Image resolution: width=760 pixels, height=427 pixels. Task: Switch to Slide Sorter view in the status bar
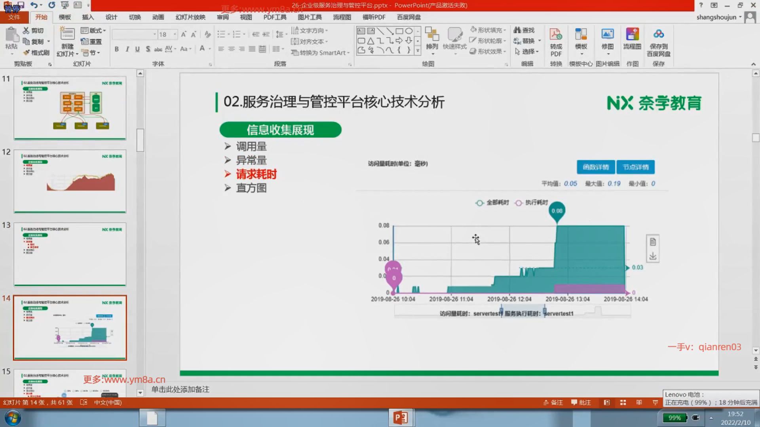click(x=623, y=402)
